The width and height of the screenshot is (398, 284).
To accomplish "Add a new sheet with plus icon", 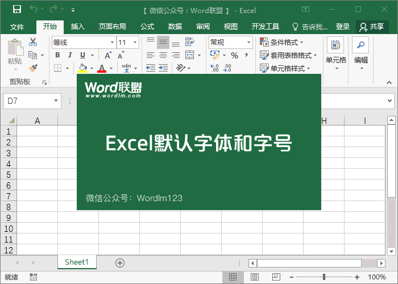I will click(119, 262).
